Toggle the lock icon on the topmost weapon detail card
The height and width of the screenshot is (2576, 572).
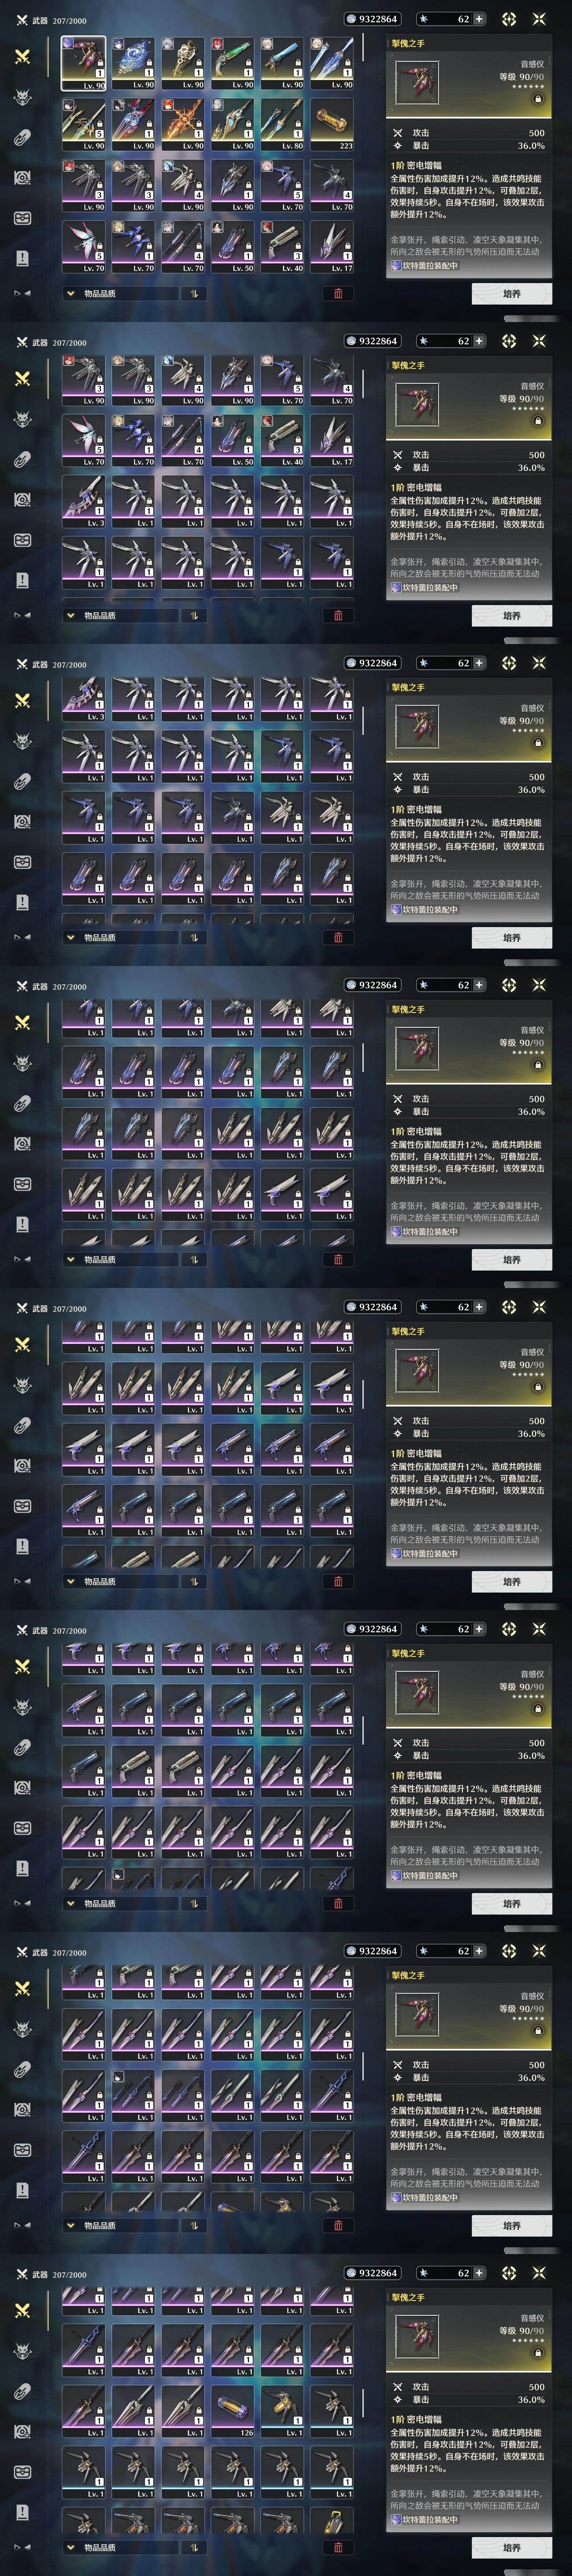click(537, 100)
